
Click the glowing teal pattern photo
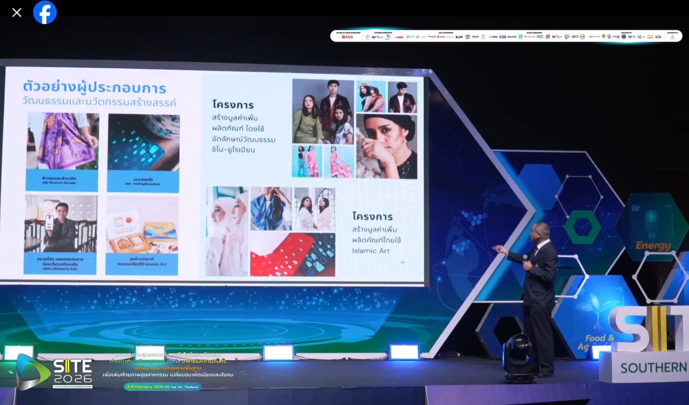pyautogui.click(x=143, y=142)
